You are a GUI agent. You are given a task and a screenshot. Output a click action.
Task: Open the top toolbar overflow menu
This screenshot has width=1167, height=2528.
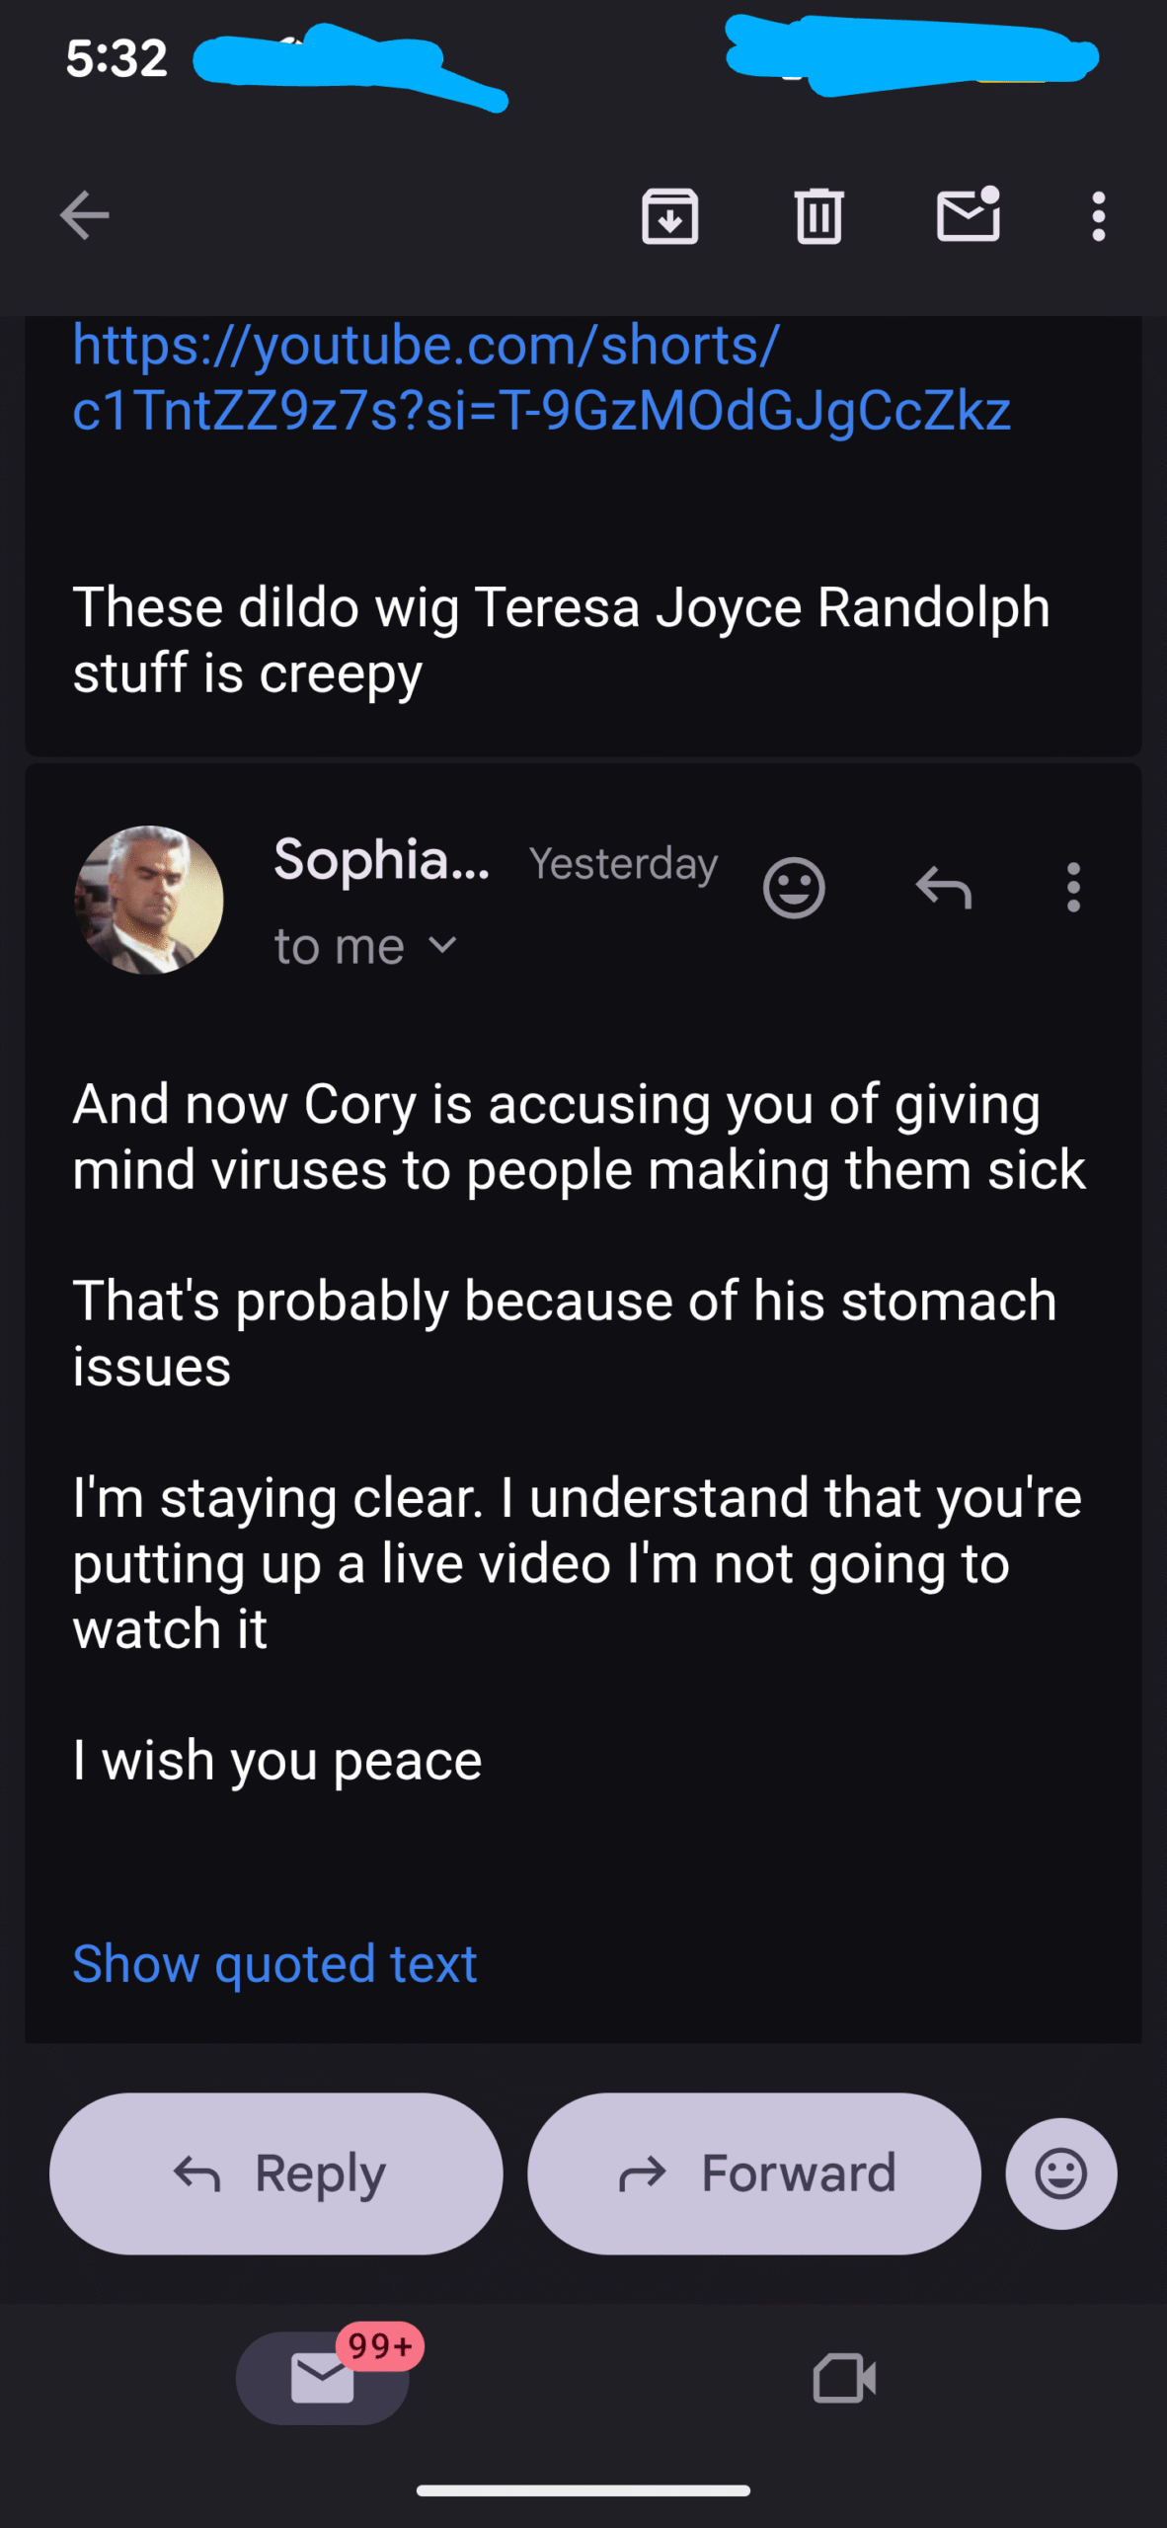click(x=1098, y=215)
